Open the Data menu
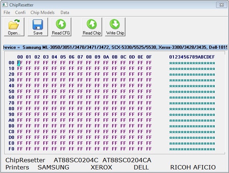229x173 pixels. tap(65, 13)
